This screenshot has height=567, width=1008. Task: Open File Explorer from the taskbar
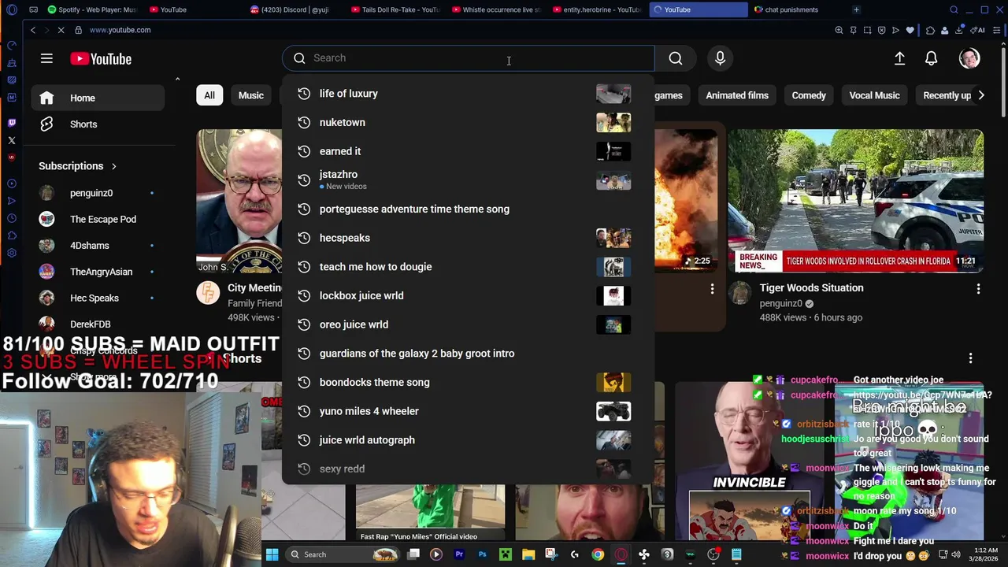tap(528, 554)
